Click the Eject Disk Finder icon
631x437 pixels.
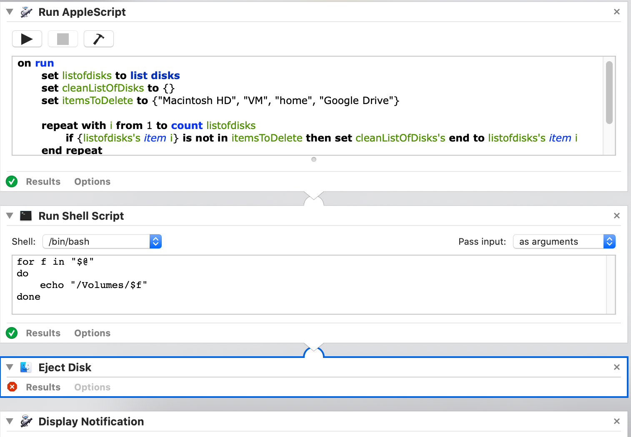pos(26,367)
